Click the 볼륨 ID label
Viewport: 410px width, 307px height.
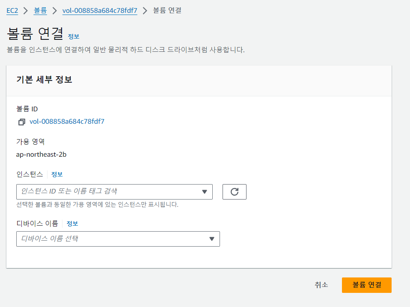[x=27, y=109]
